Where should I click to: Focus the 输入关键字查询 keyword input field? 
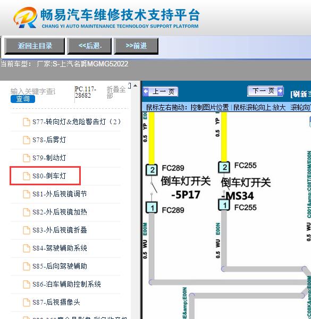pos(33,91)
